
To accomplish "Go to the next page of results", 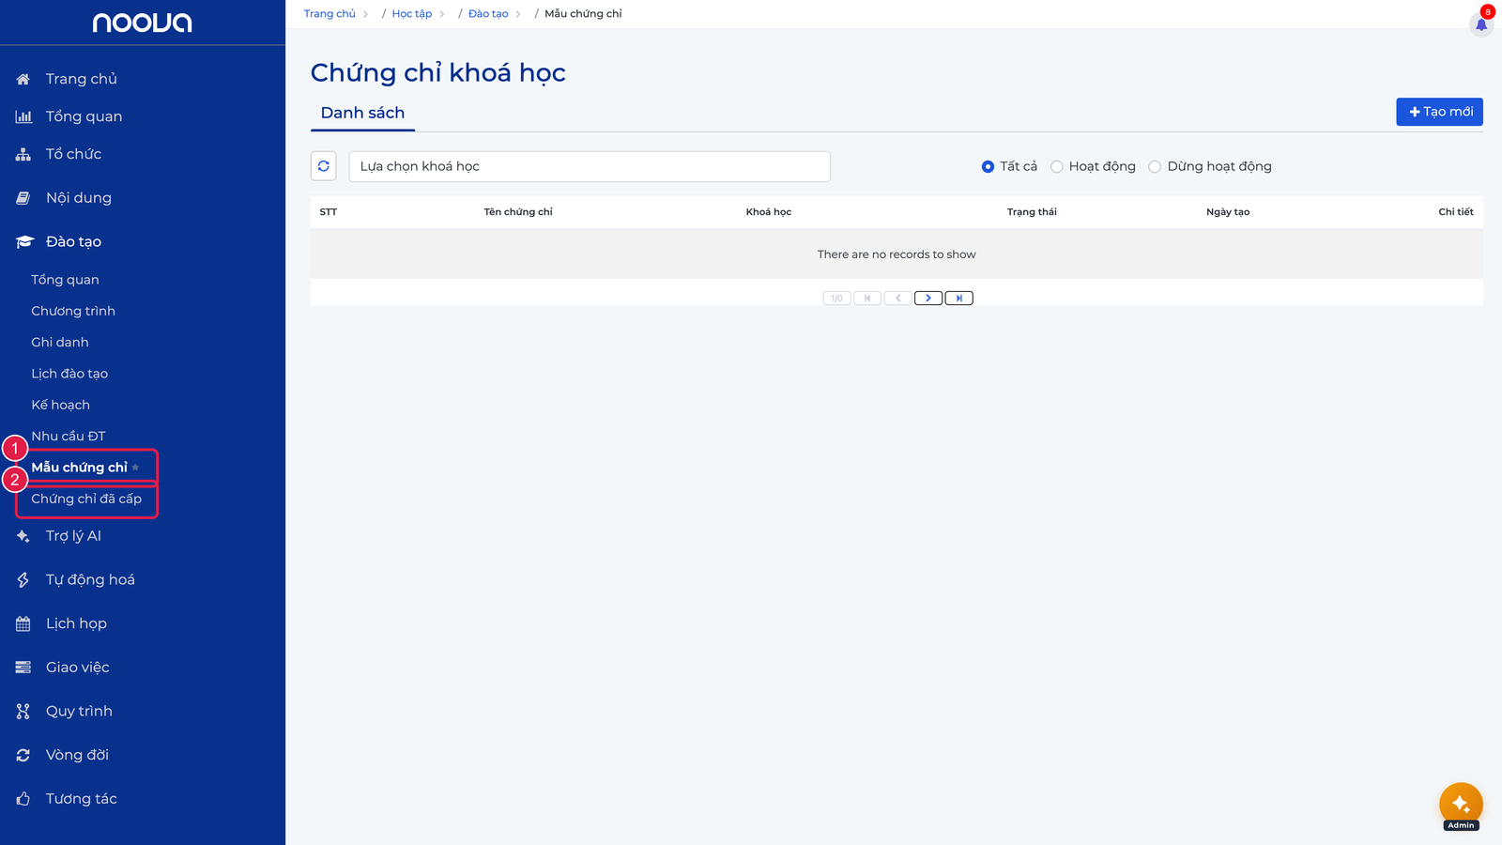I will (928, 299).
